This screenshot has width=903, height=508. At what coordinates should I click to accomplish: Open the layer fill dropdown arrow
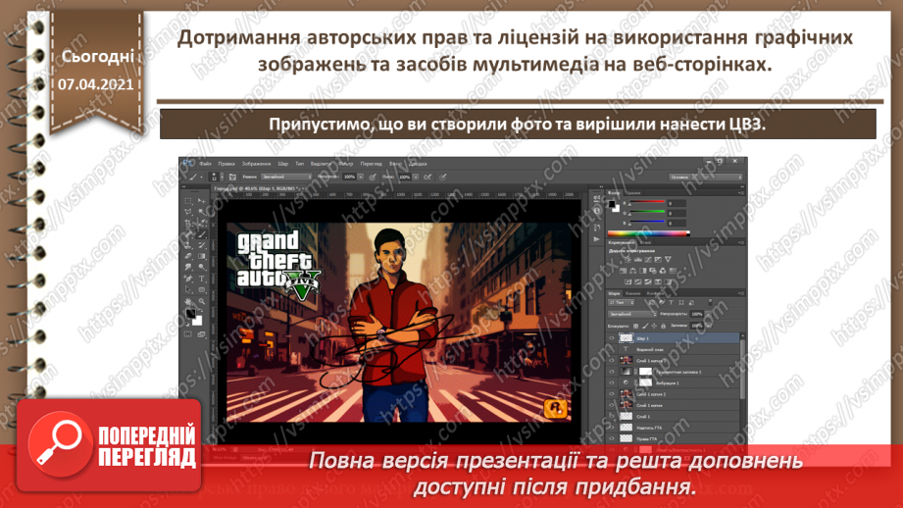click(x=708, y=326)
